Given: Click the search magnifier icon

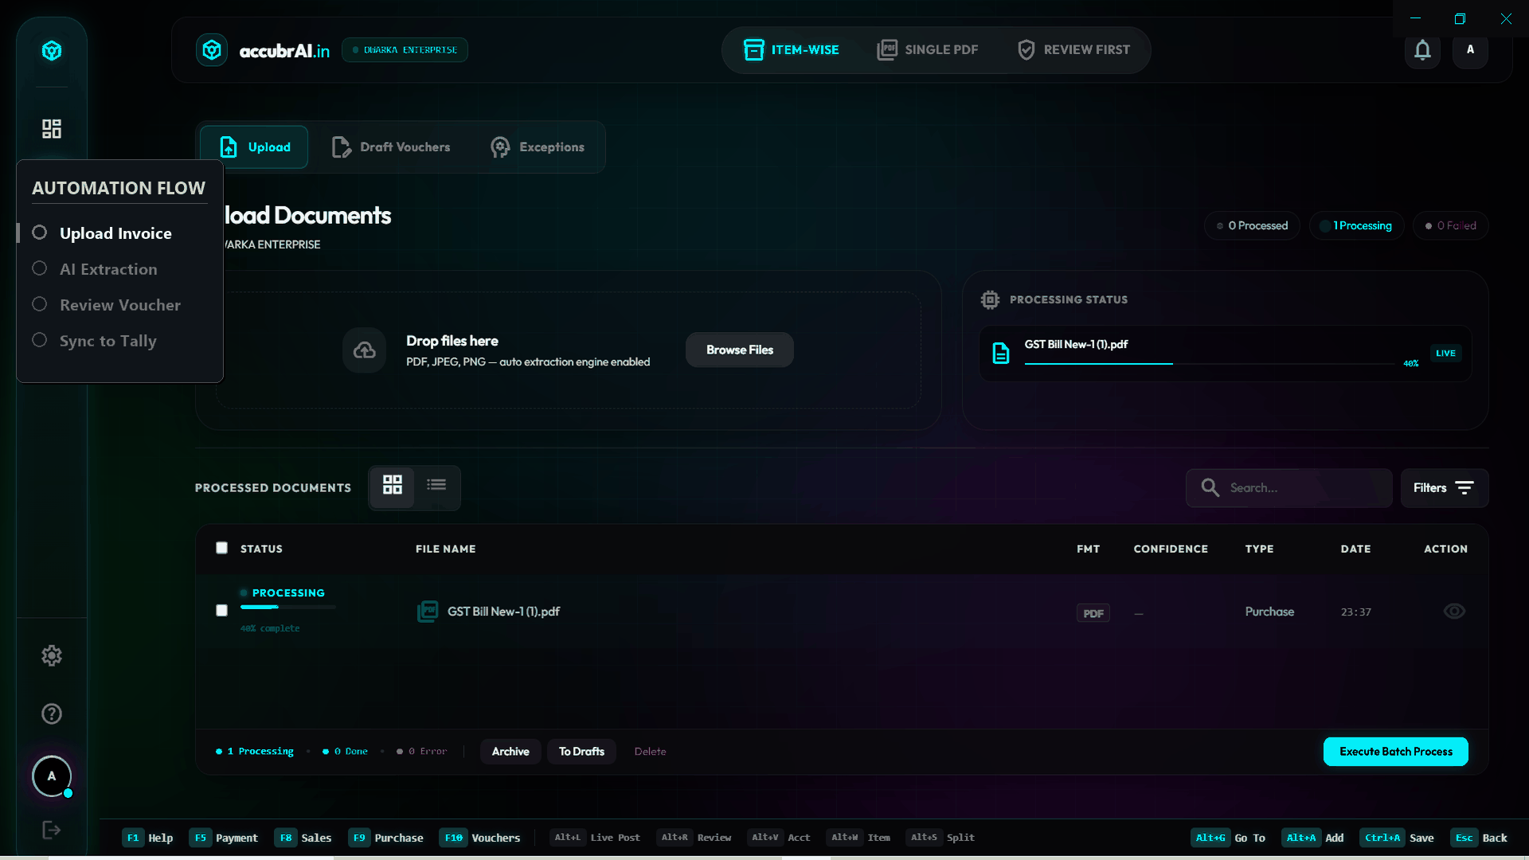Looking at the screenshot, I should [1210, 487].
